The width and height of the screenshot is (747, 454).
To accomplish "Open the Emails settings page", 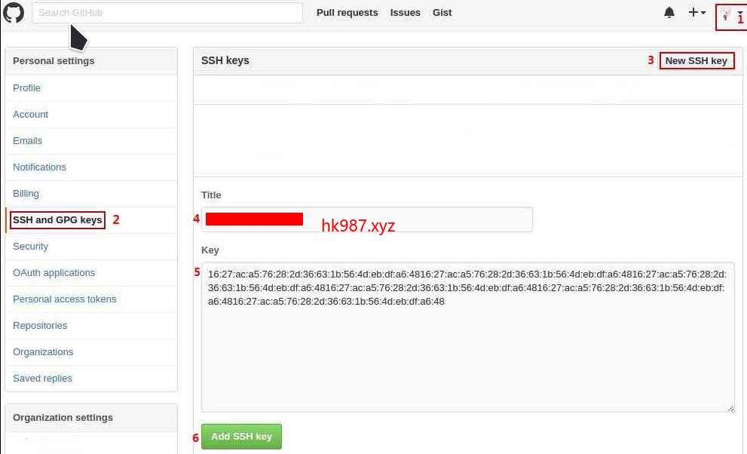I will 28,141.
